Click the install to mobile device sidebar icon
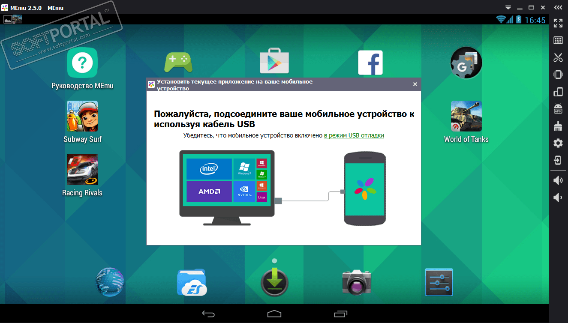The height and width of the screenshot is (323, 568). pos(558,160)
